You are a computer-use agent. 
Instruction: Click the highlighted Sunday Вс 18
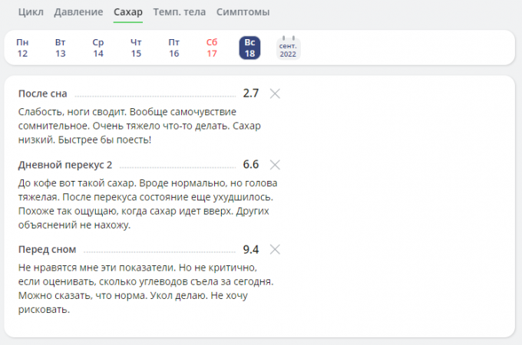[x=250, y=48]
